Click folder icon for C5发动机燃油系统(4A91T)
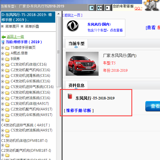 7,131
